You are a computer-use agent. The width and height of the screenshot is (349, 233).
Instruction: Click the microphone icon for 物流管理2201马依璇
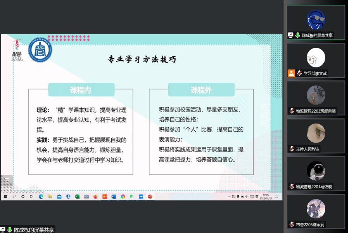click(292, 186)
